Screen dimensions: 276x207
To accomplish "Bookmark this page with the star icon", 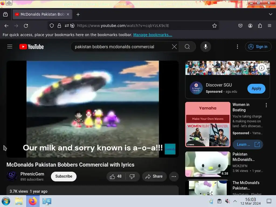I will click(x=214, y=26).
